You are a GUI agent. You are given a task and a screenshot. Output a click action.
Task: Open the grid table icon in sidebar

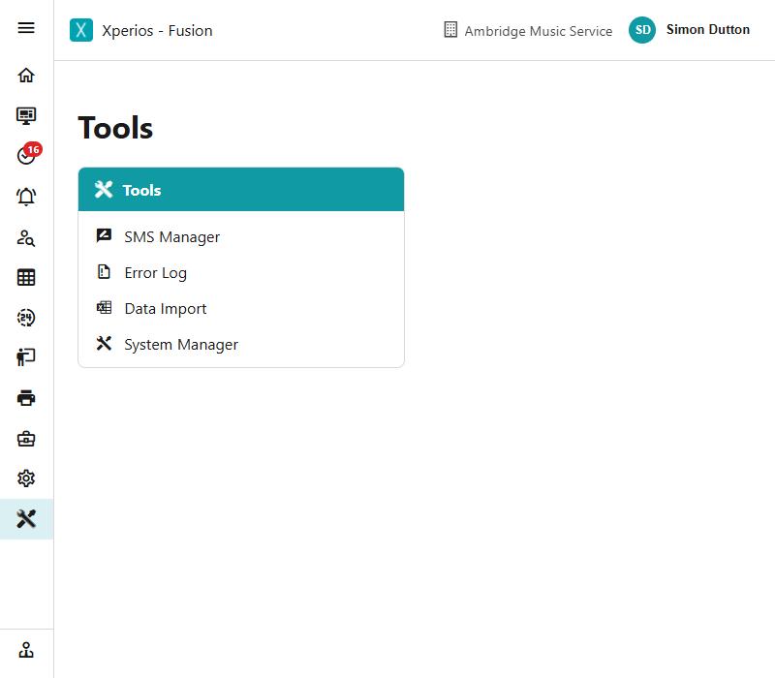(x=26, y=277)
